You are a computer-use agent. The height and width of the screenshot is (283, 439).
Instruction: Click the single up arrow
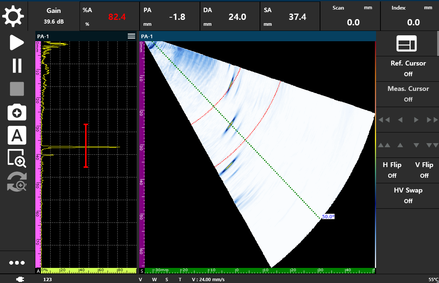click(400, 145)
